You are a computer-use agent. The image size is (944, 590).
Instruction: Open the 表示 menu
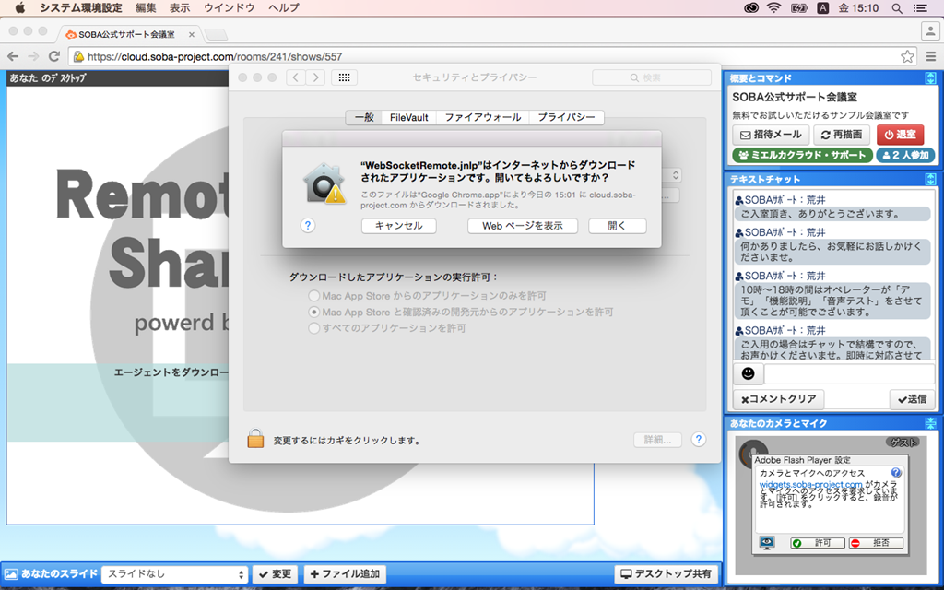(180, 7)
